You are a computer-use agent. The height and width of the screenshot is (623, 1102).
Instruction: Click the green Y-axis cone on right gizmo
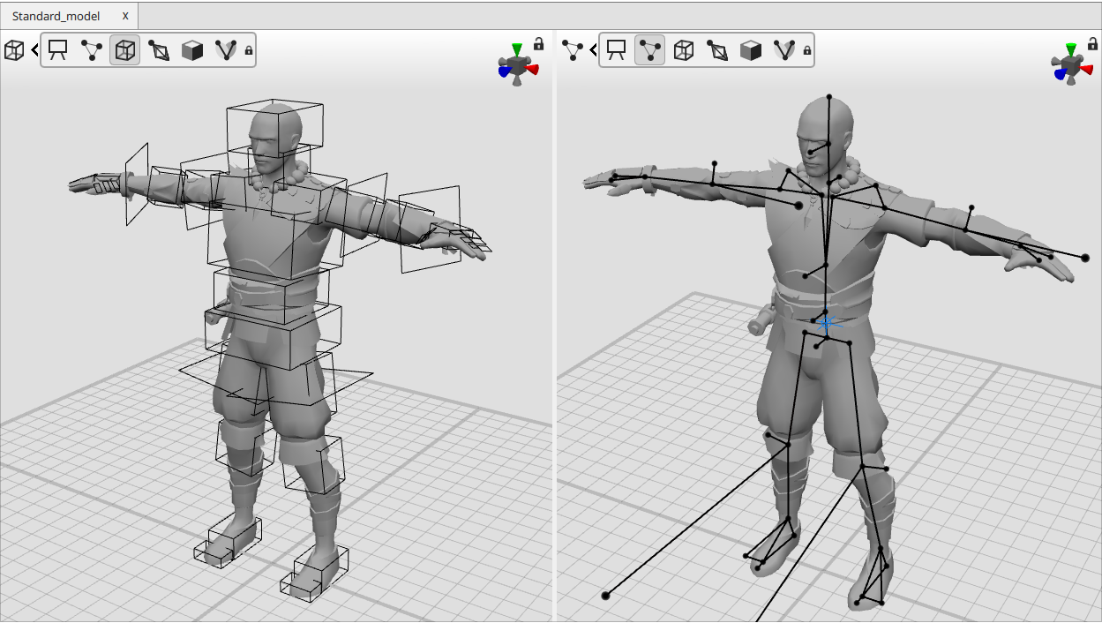[x=1071, y=49]
